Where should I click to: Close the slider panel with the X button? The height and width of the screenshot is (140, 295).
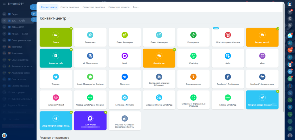[33, 7]
